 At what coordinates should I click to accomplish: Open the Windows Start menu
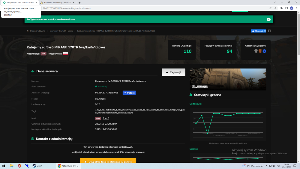(4, 166)
